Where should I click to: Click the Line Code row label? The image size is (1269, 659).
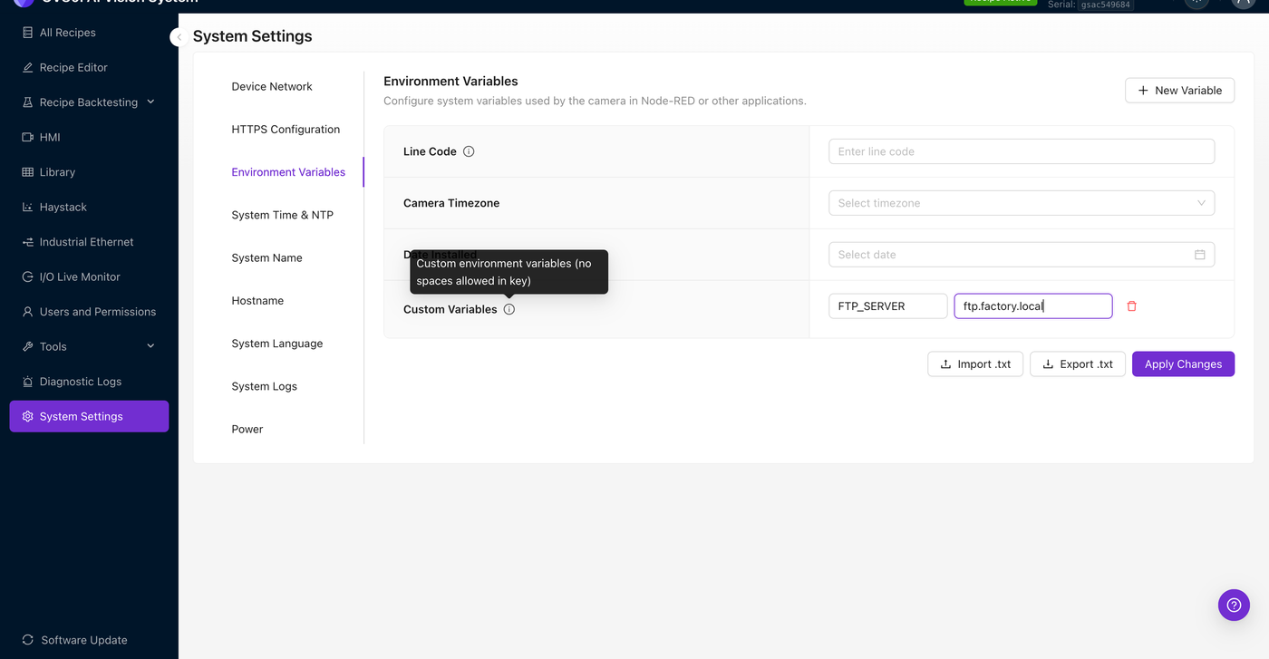pyautogui.click(x=430, y=151)
